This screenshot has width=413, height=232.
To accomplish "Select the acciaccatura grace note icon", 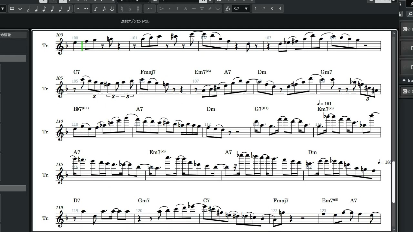I will 96,9.
